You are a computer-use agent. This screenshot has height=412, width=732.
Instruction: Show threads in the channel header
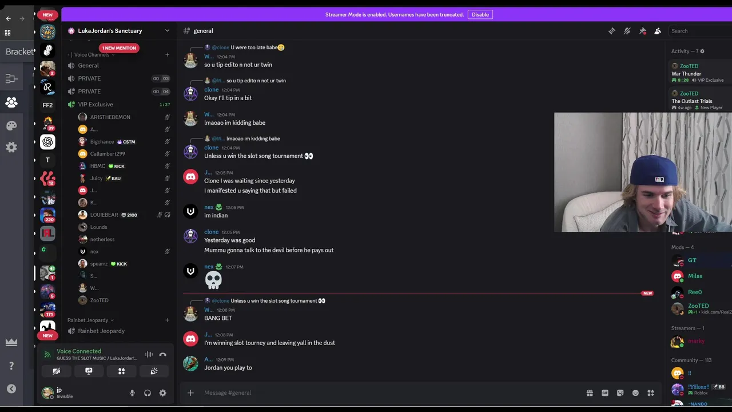pos(612,31)
